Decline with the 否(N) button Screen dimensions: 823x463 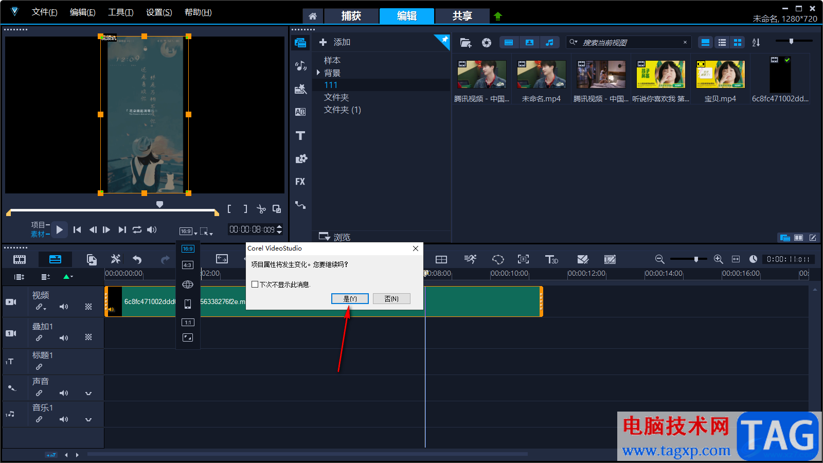tap(391, 299)
